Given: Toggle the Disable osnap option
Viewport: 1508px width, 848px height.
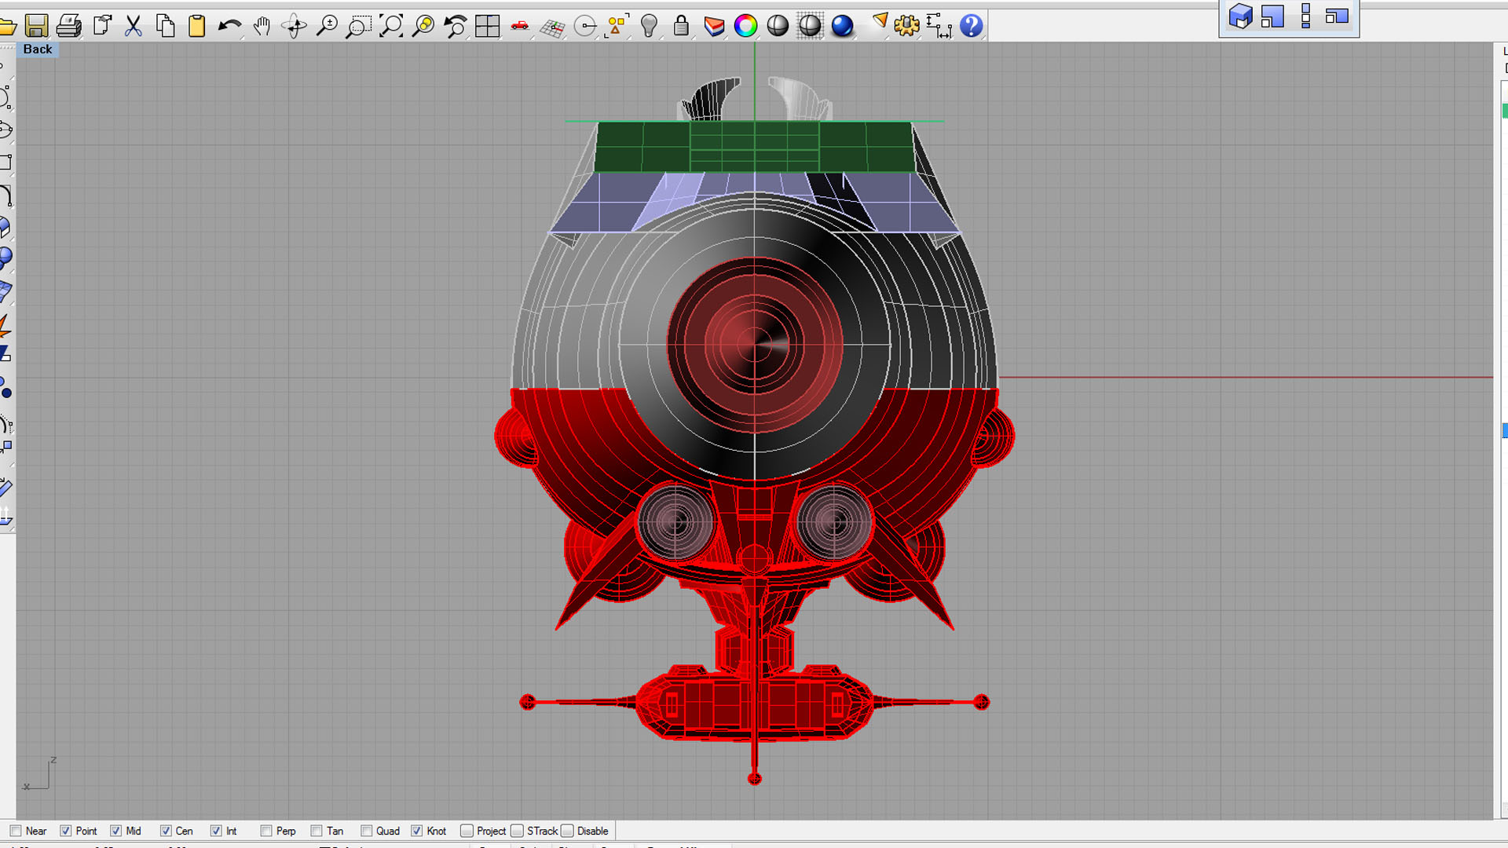Looking at the screenshot, I should [567, 831].
